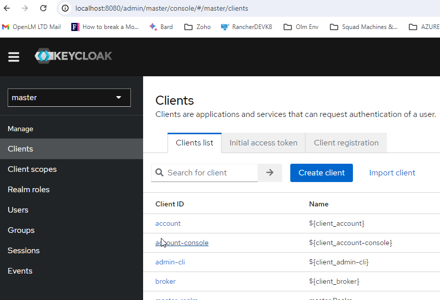Switch to Client registration tab
Screen dimensions: 440x300
[346, 143]
